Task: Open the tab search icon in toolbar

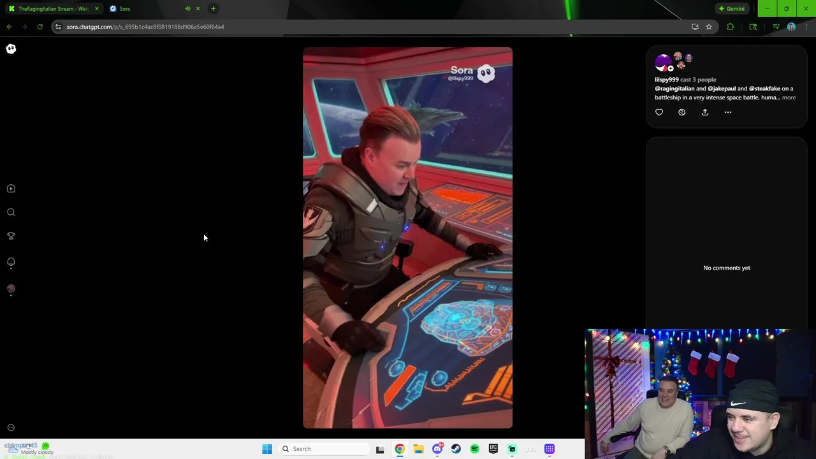Action: coord(753,27)
